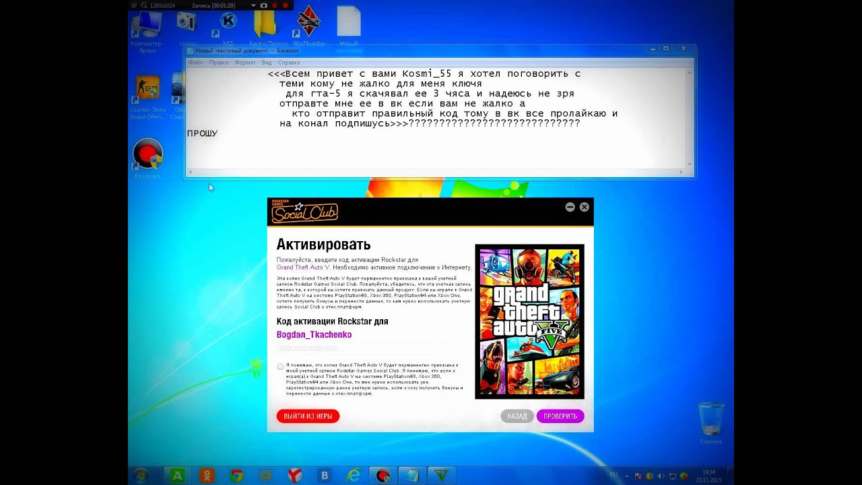Open the camera-shaped desktop shortcut

pyautogui.click(x=186, y=23)
